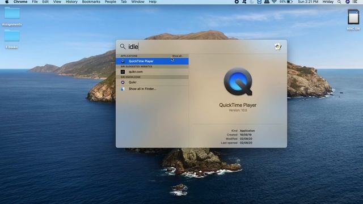Click the Siri icon in menu bar
The width and height of the screenshot is (363, 204).
click(348, 2)
